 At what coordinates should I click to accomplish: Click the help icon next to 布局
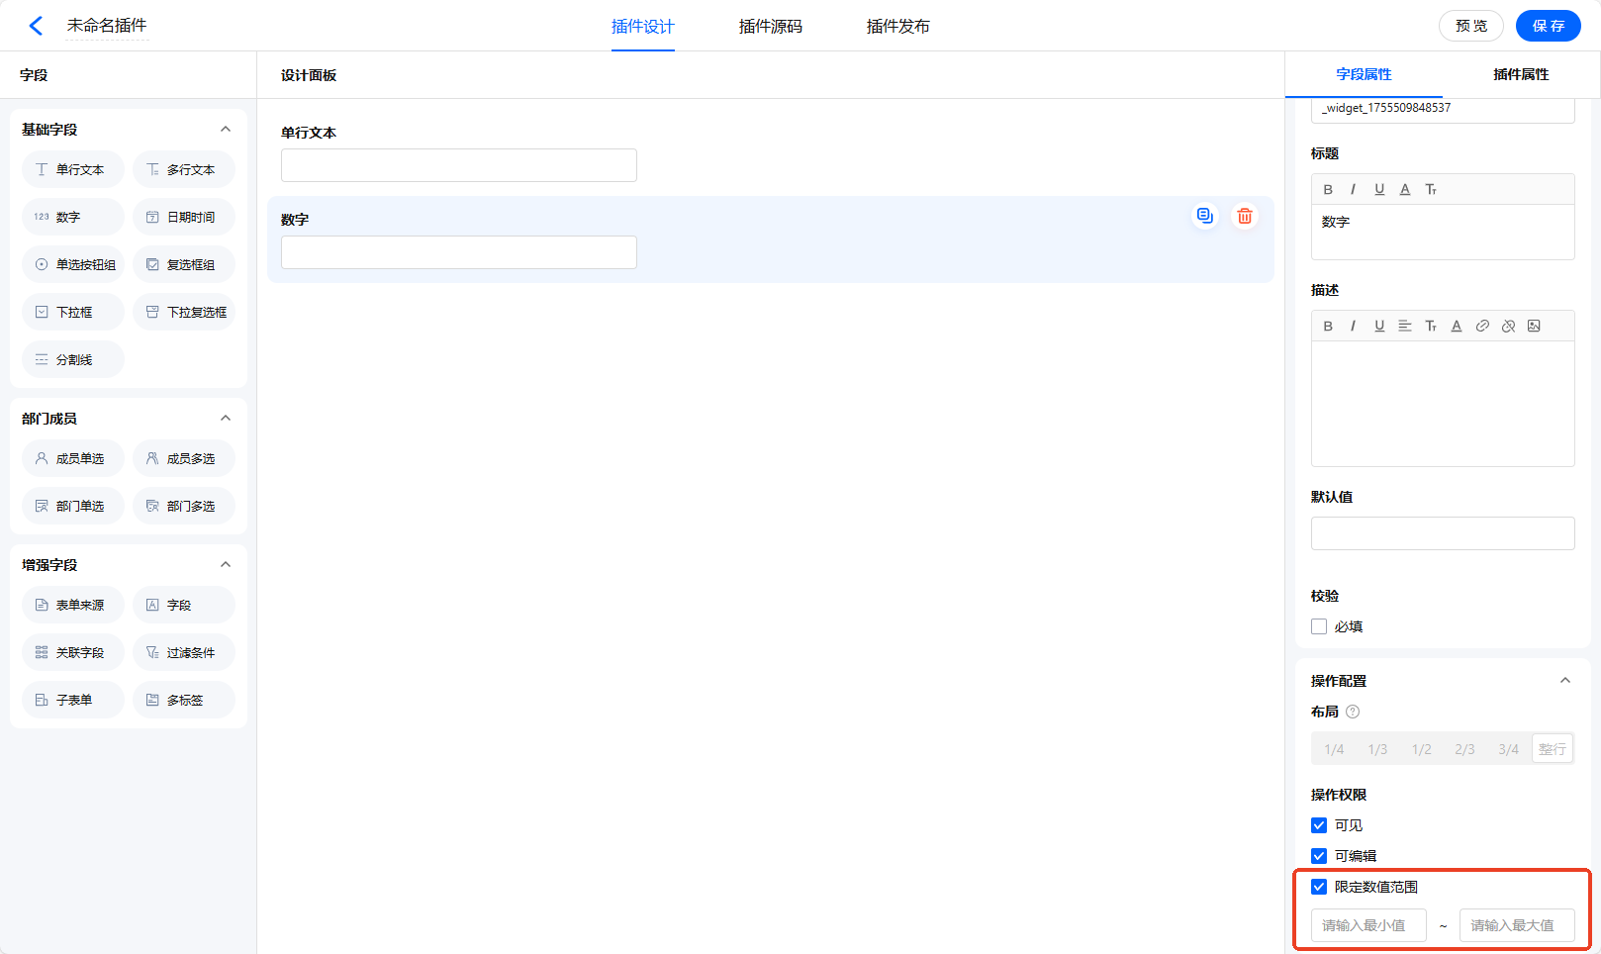1353,712
